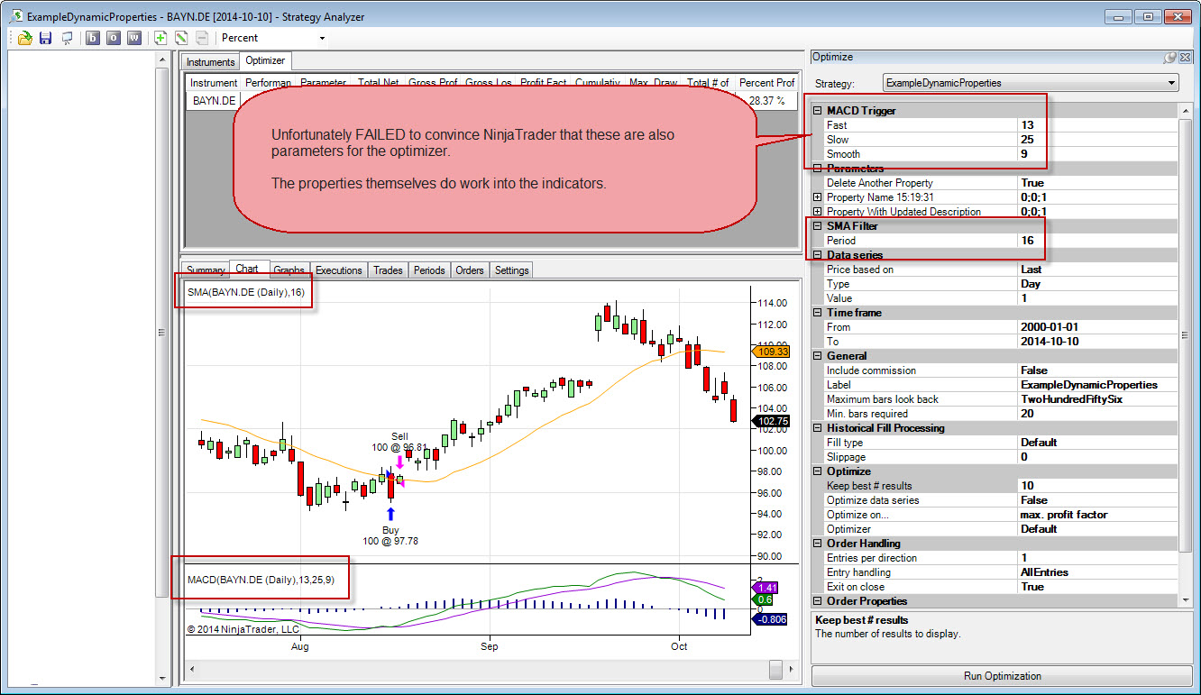Click the Exit on close True value
Viewport: 1201px width, 695px height.
pos(1098,587)
